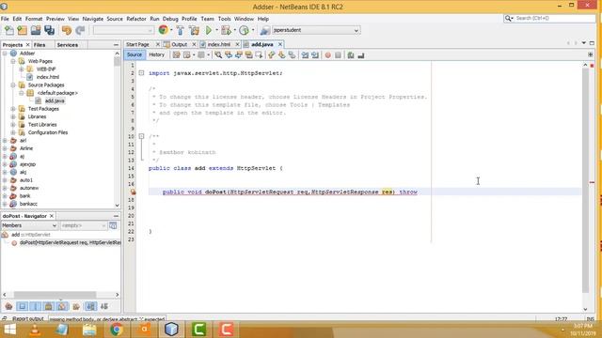Click the Undo arrow icon
Screen dimensions: 602x338
click(x=67, y=30)
